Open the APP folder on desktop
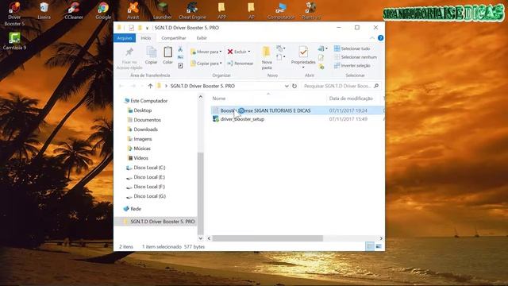 coord(221,11)
